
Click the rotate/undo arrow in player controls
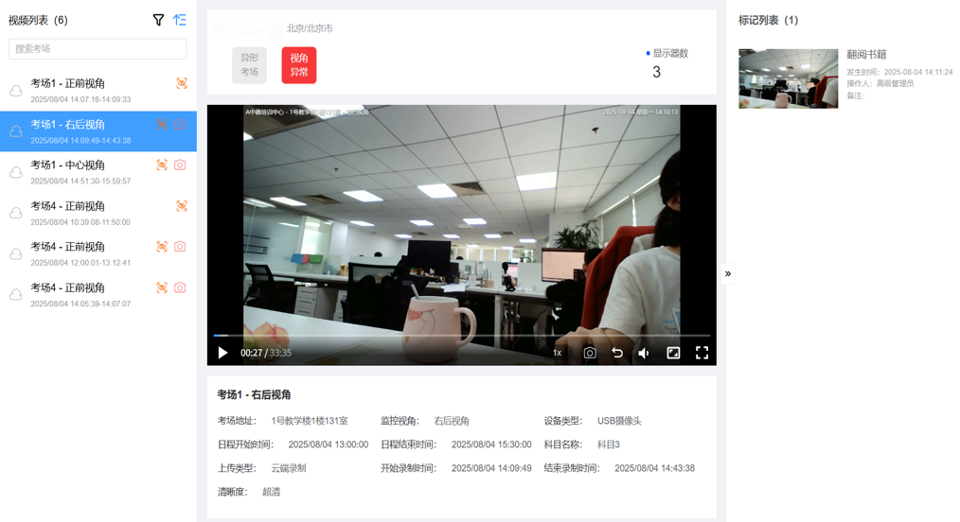617,353
